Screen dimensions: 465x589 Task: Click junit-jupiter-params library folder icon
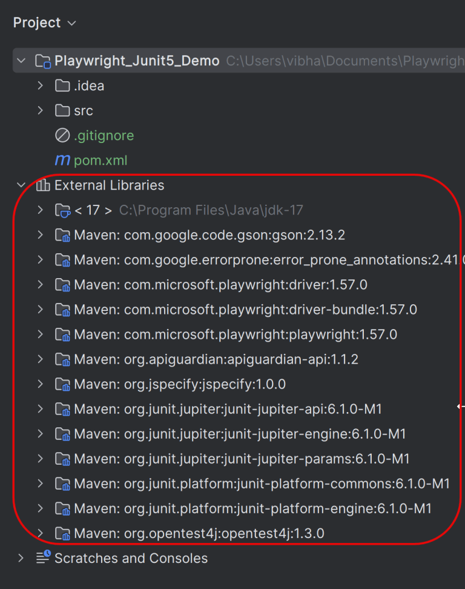tap(63, 459)
